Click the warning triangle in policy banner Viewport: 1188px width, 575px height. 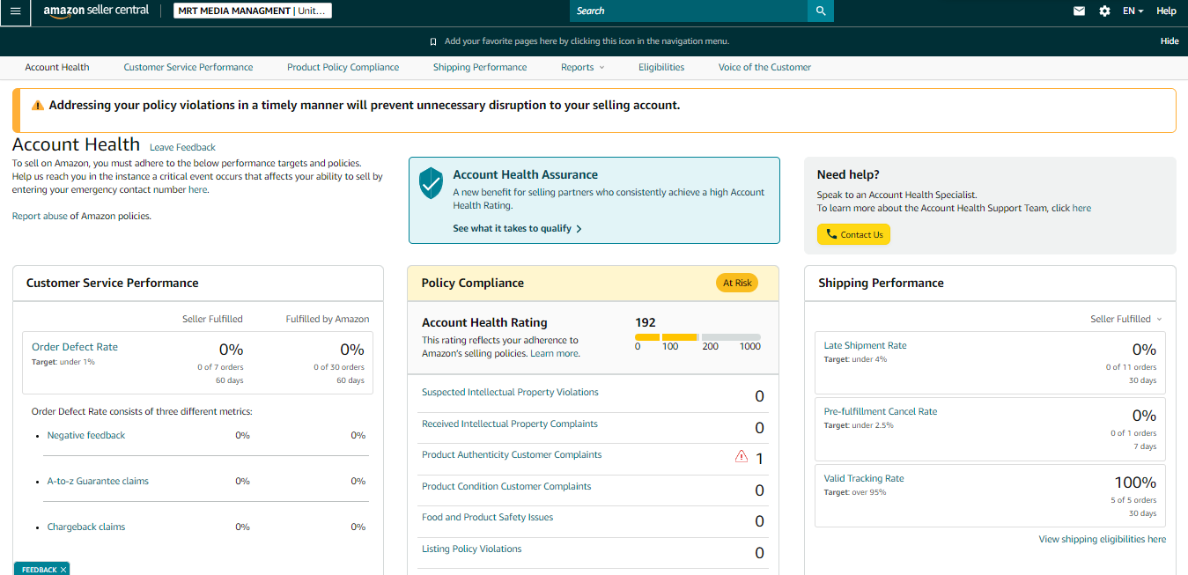click(x=38, y=106)
